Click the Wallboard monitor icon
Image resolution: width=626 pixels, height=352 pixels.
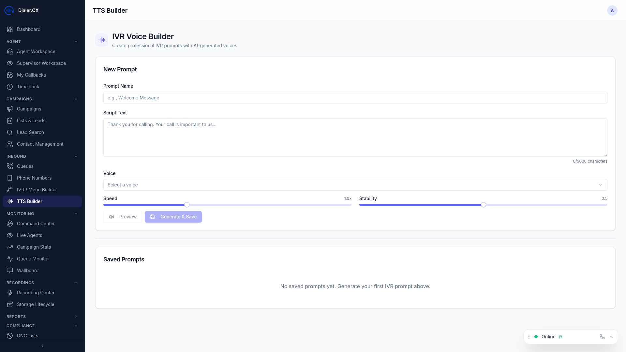tap(10, 270)
